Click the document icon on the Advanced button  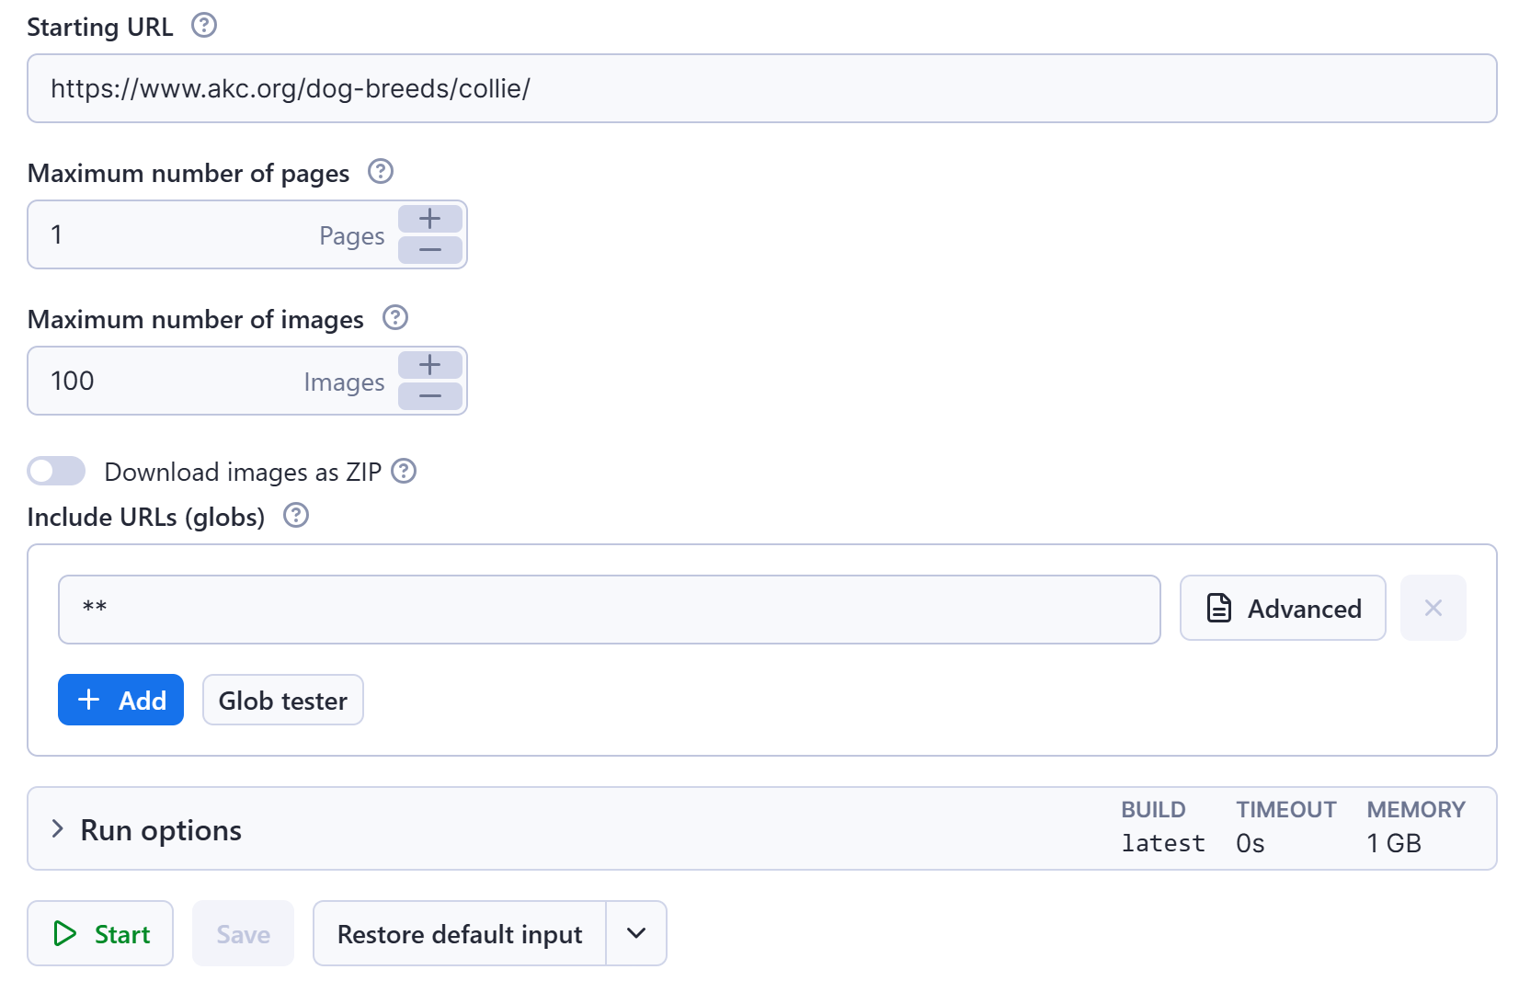tap(1218, 608)
